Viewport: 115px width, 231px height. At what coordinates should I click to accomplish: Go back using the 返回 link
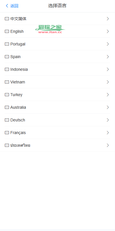click(x=14, y=6)
